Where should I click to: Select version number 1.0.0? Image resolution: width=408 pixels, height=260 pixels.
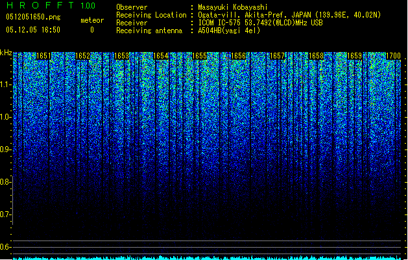(88, 5)
